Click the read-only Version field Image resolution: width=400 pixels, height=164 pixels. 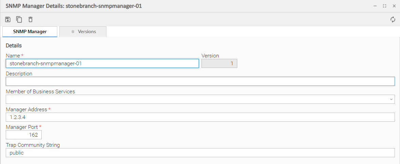click(219, 64)
